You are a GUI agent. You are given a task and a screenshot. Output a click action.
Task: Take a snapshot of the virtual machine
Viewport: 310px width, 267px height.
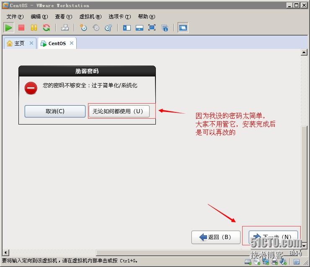click(x=83, y=28)
